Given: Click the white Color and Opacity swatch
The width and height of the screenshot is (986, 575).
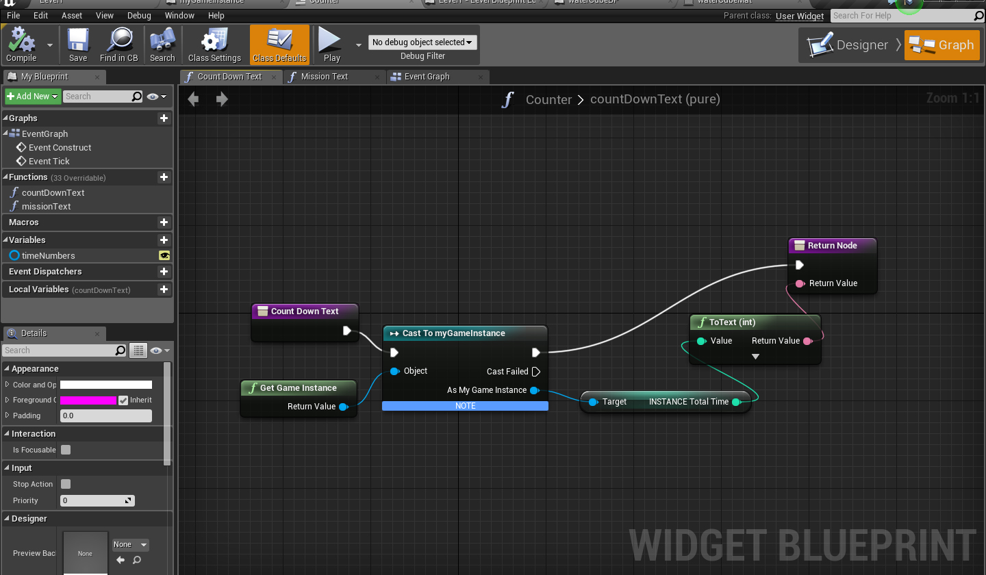Looking at the screenshot, I should pyautogui.click(x=106, y=385).
